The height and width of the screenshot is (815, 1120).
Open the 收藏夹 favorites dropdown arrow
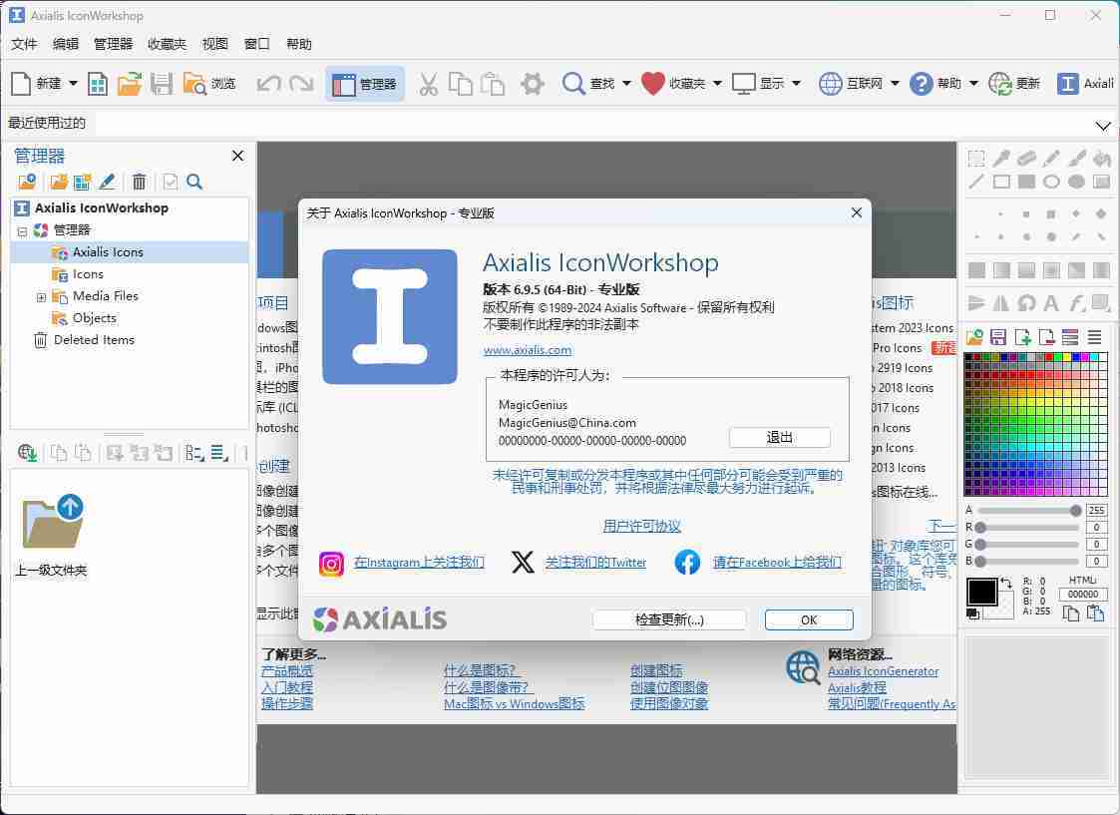click(715, 84)
